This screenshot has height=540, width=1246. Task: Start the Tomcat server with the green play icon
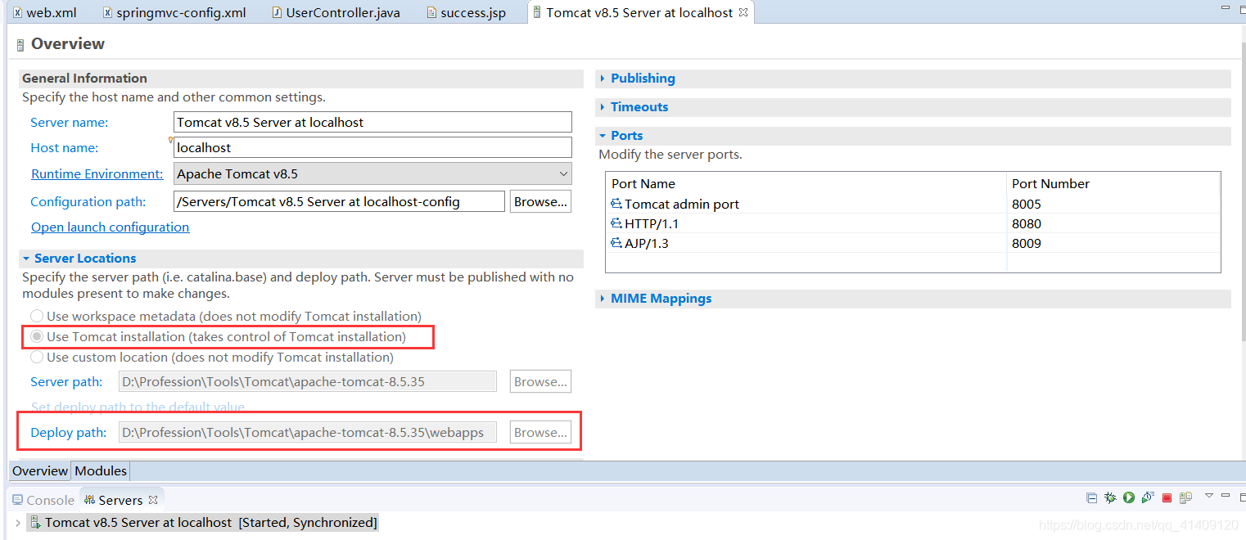[x=1129, y=497]
